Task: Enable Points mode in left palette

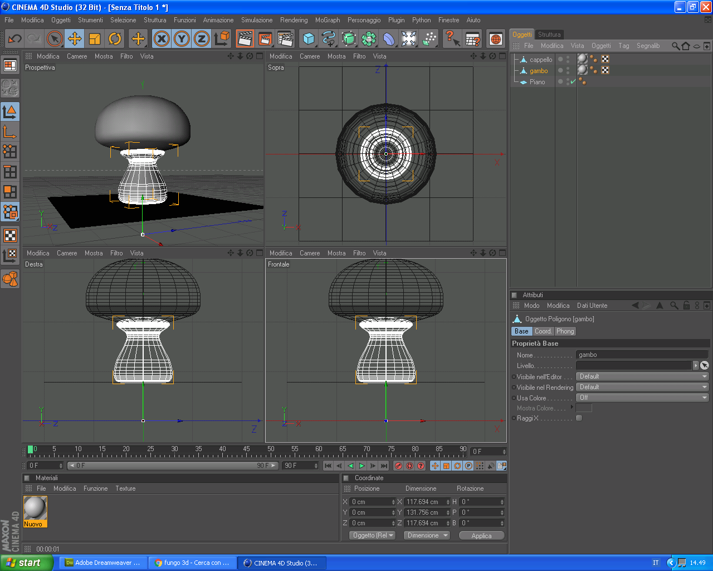Action: pyautogui.click(x=10, y=152)
